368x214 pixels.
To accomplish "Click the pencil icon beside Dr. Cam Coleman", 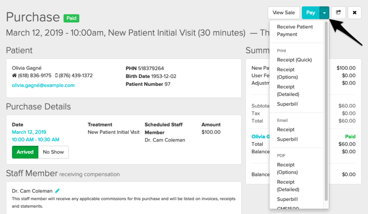I will (57, 191).
